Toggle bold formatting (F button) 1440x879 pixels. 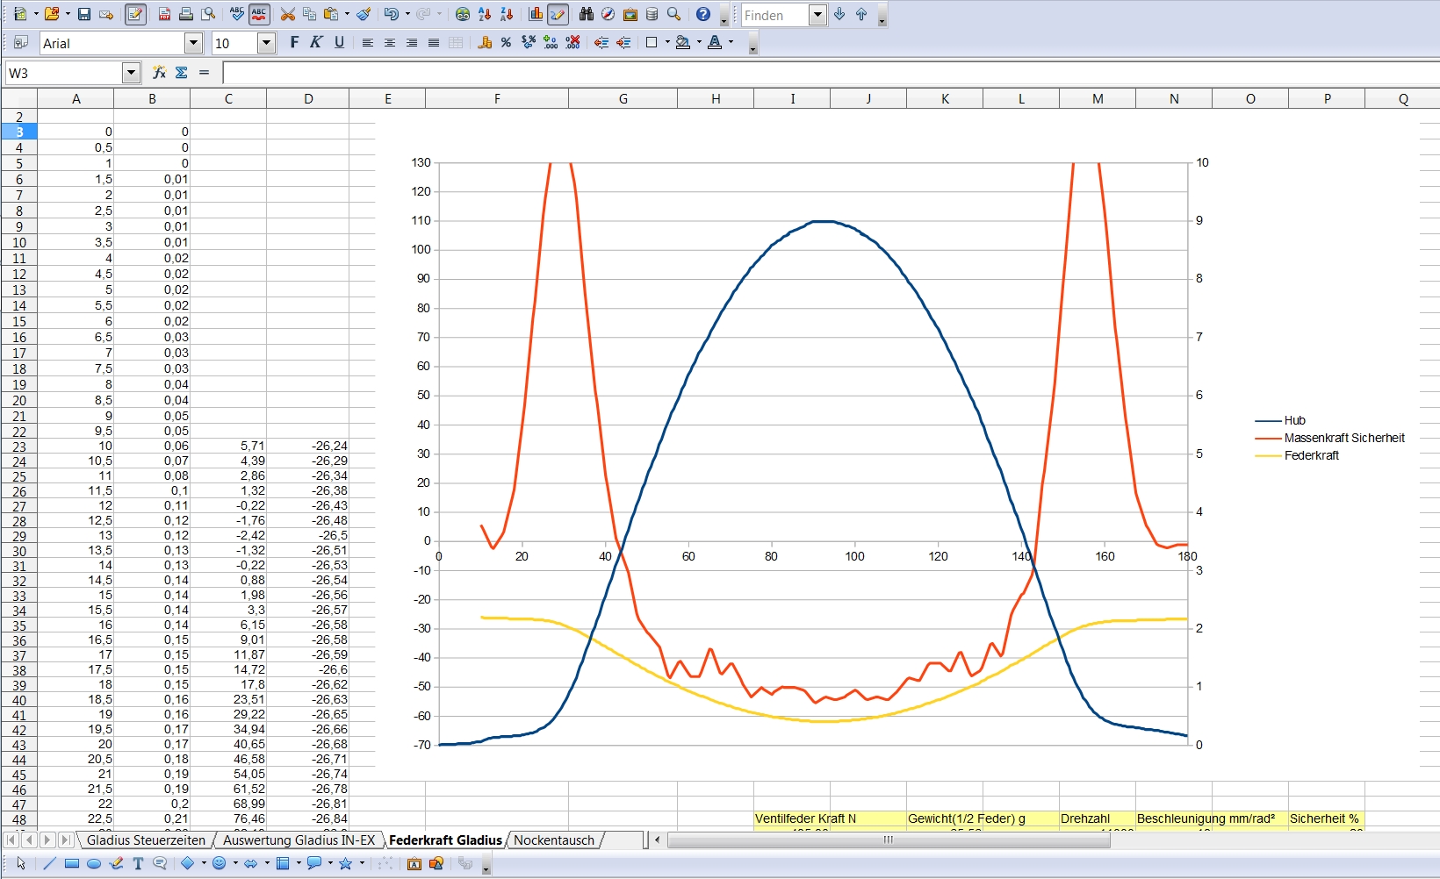(294, 43)
